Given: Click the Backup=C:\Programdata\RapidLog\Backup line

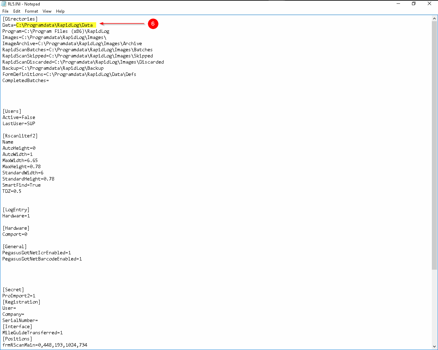Looking at the screenshot, I should click(53, 68).
